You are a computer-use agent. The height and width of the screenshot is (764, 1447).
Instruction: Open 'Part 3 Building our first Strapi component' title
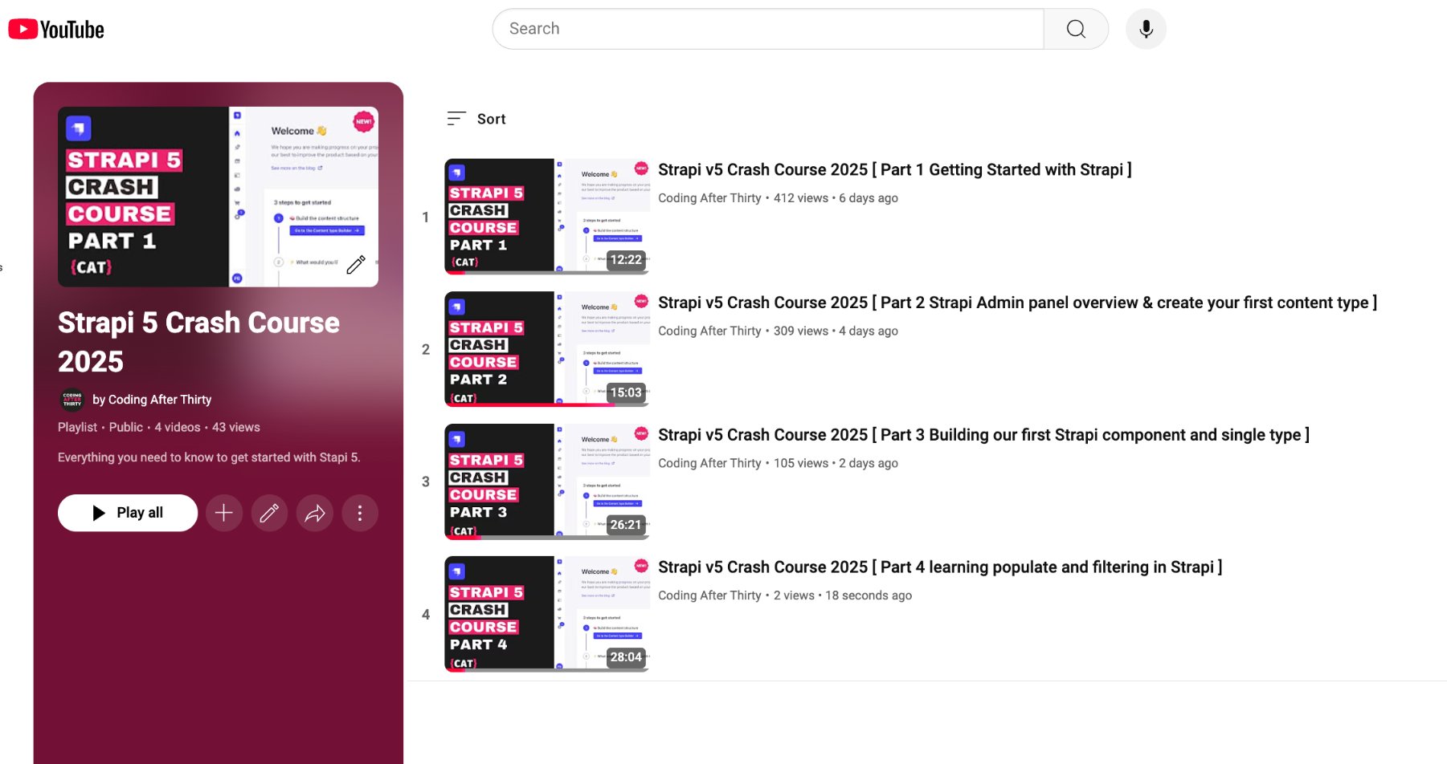pyautogui.click(x=983, y=435)
